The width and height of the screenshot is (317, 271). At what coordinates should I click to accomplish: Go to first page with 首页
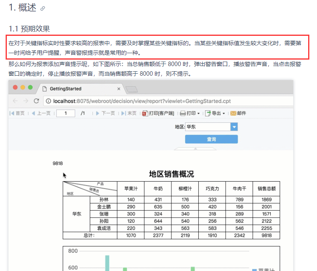click(x=17, y=113)
